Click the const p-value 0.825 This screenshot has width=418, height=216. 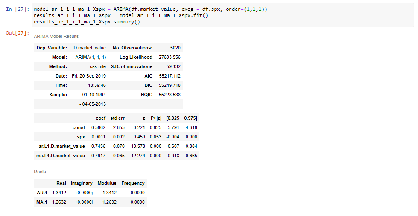point(155,128)
